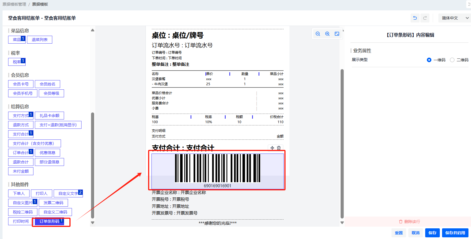The height and width of the screenshot is (239, 471).
Task: Click the trash icon above the barcode
Action: 279,148
